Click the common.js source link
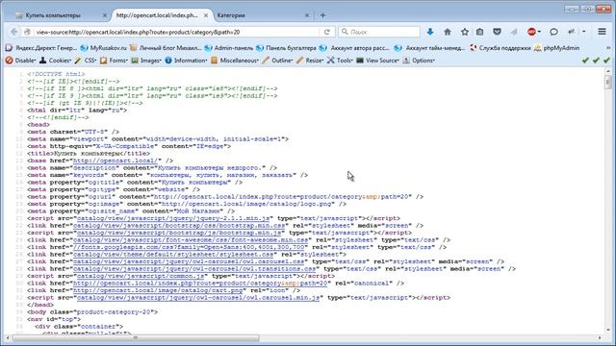 pos(141,276)
